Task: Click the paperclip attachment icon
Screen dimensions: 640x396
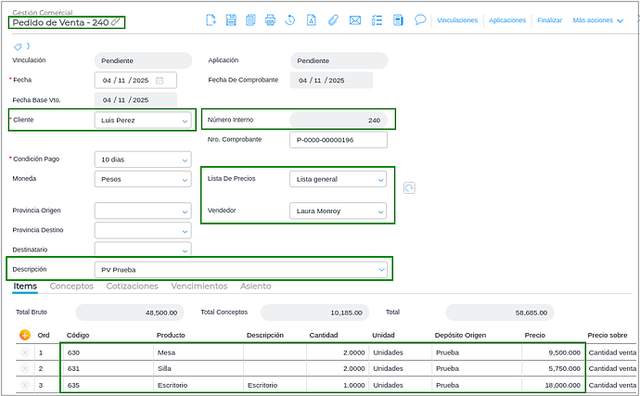Action: pos(333,19)
